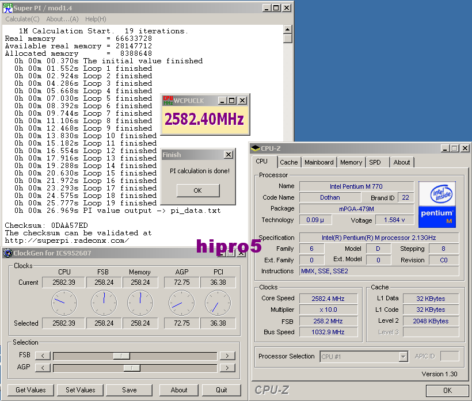Viewport: 472px width, 401px height.
Task: Click the Memory clock dial gauge
Action: click(x=140, y=303)
